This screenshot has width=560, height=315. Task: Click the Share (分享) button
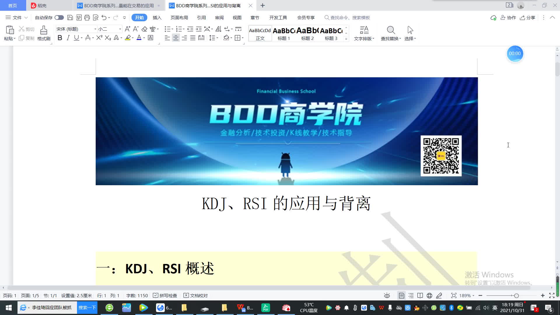click(x=528, y=17)
